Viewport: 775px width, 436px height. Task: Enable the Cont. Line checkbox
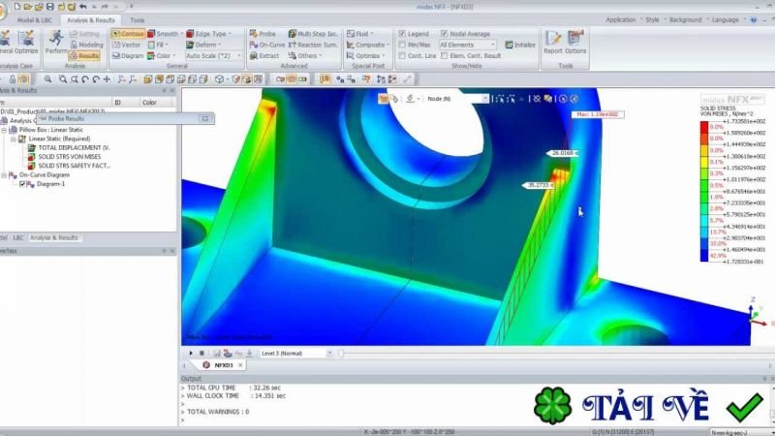click(402, 56)
